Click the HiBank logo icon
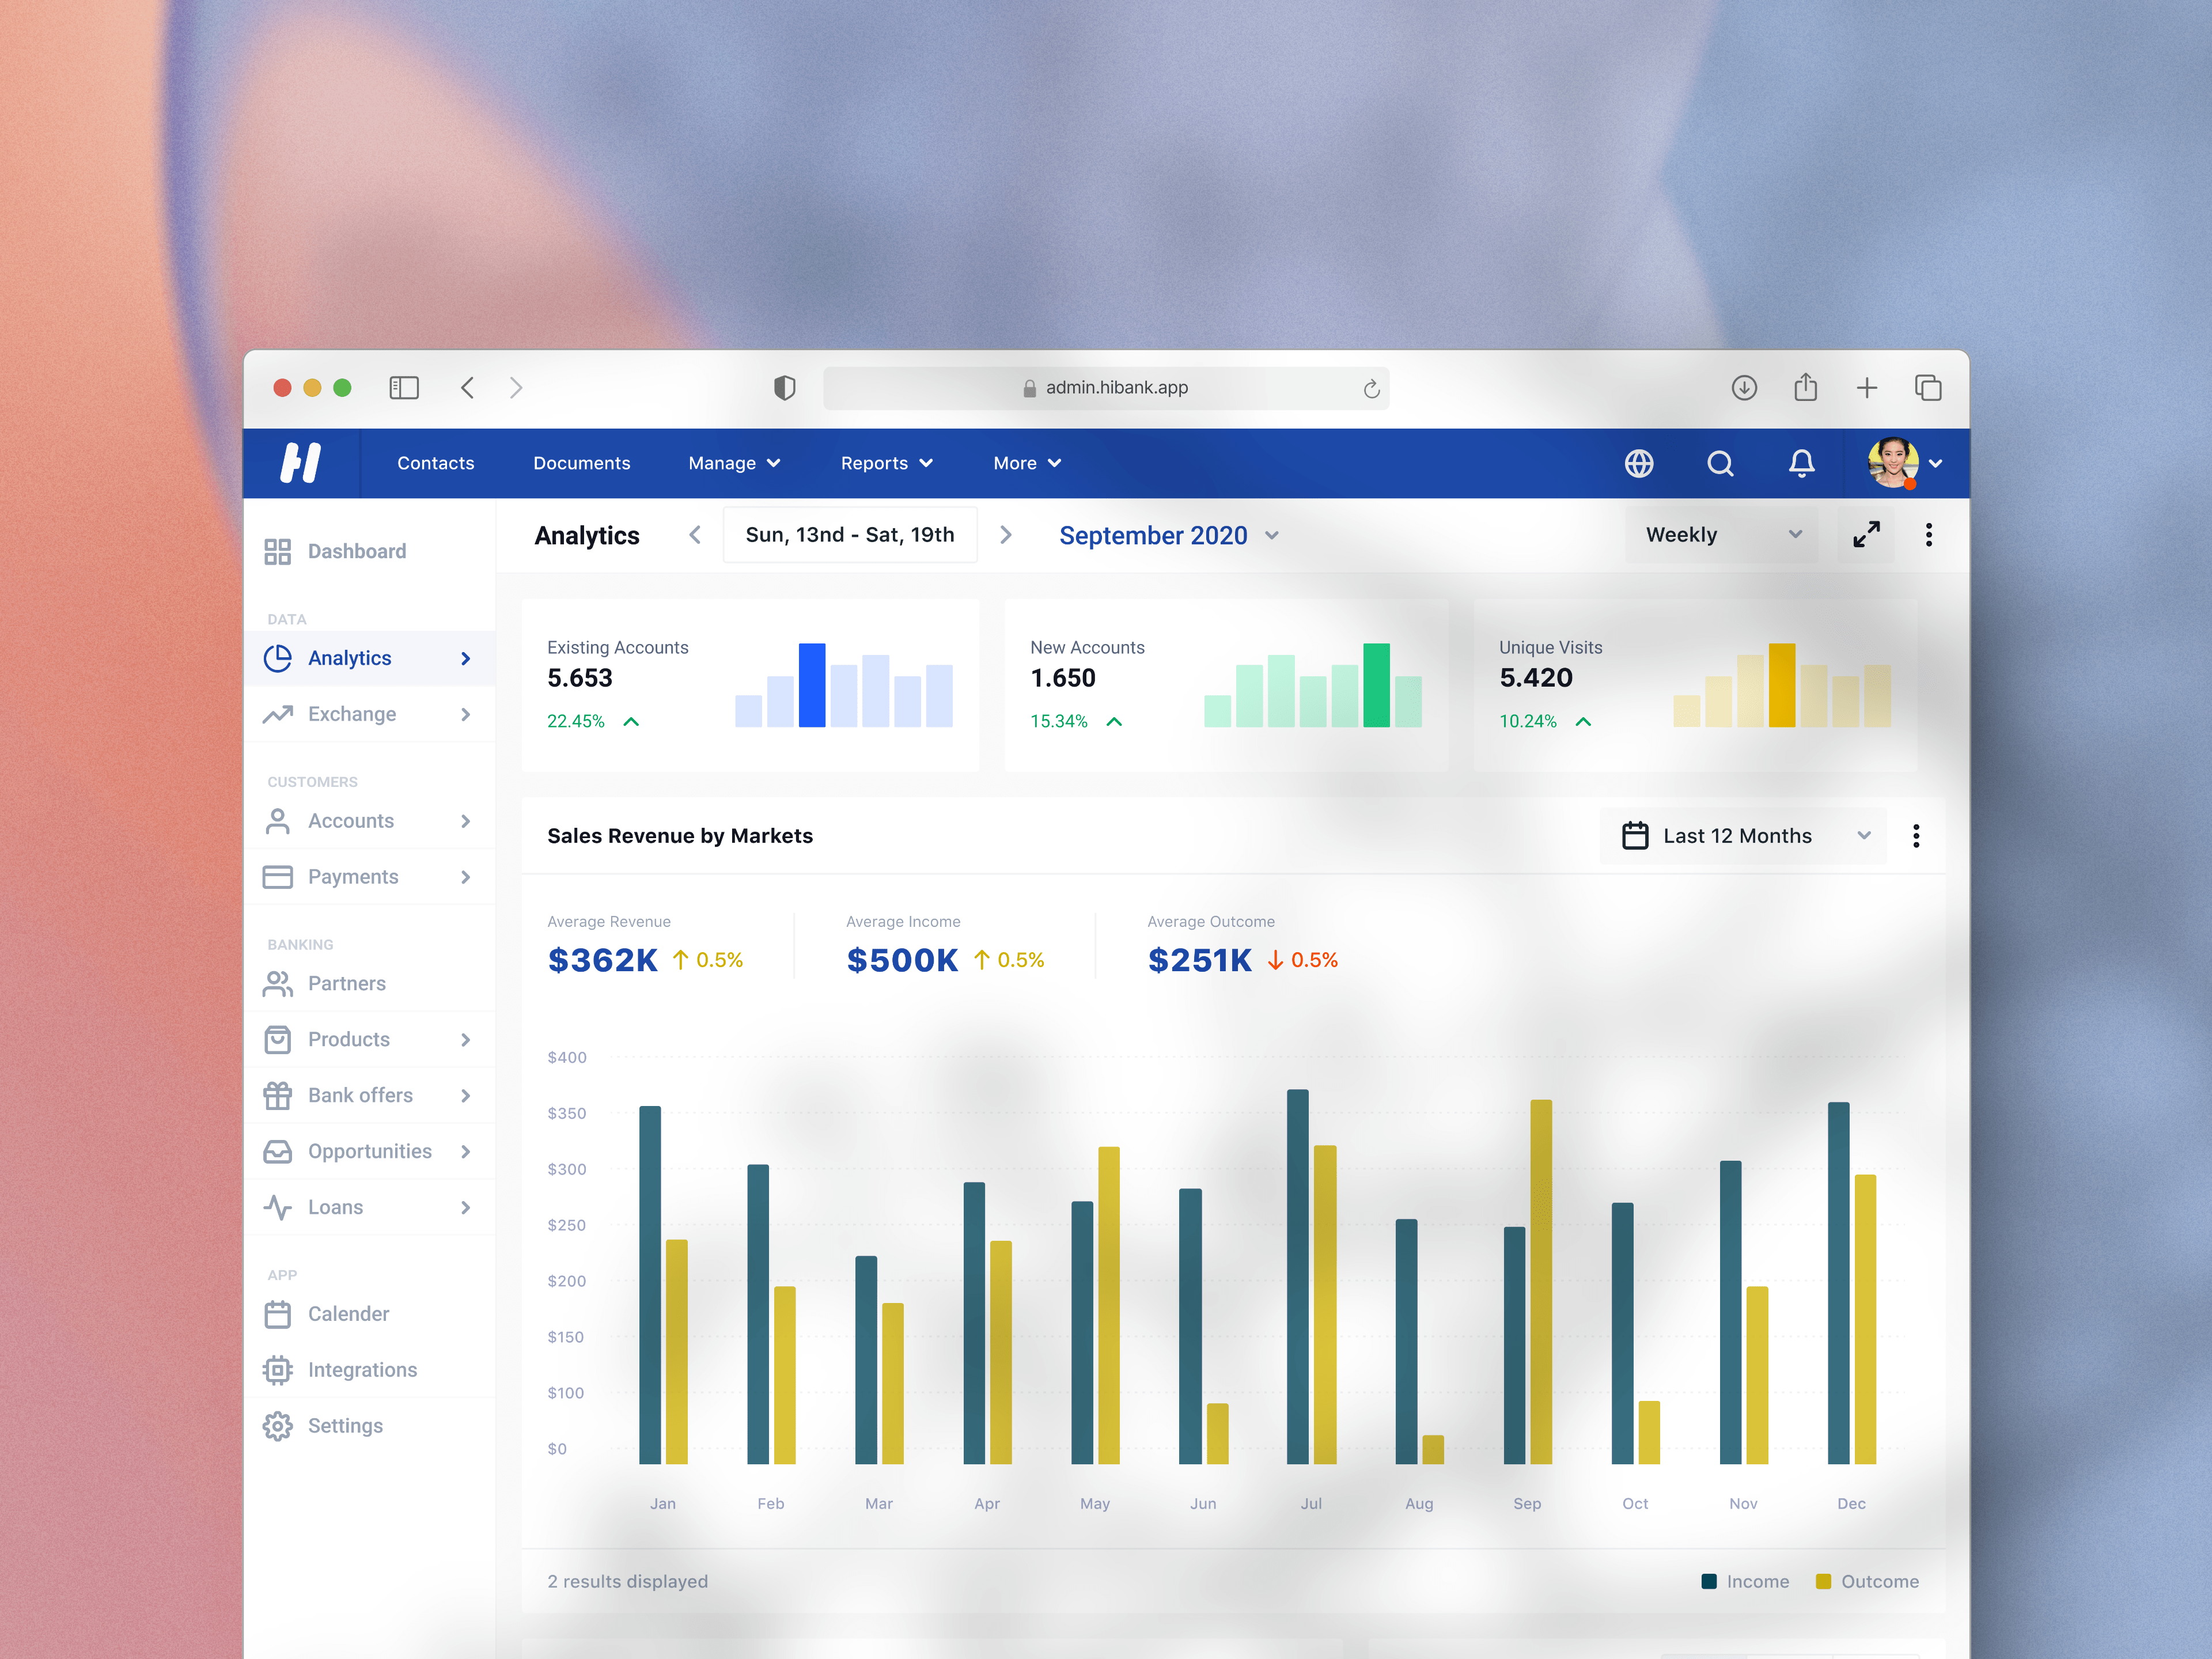The height and width of the screenshot is (1659, 2212). pos(300,463)
